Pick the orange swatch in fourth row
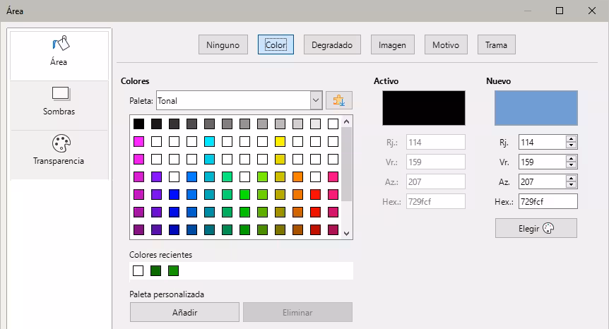This screenshot has width=609, height=329. tap(297, 177)
